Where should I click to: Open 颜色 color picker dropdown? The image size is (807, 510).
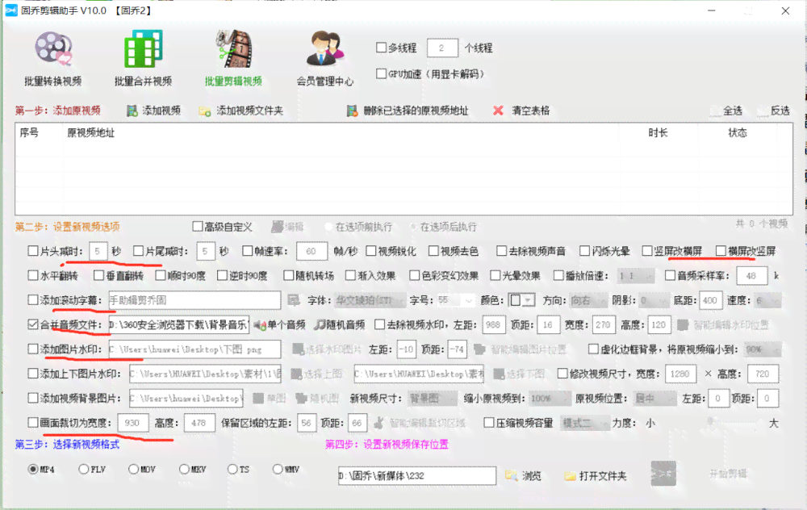tap(522, 300)
